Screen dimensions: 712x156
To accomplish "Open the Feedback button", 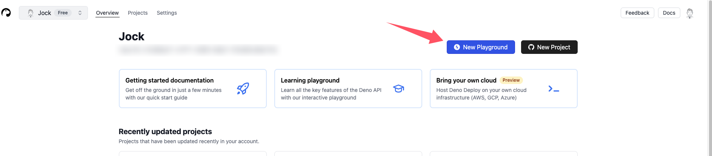I will pos(637,13).
